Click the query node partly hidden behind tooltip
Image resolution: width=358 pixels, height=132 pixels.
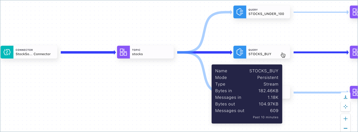pos(286,93)
